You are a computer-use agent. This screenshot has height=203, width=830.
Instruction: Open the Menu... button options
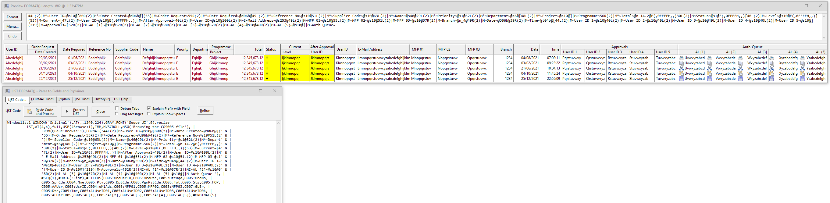(12, 27)
